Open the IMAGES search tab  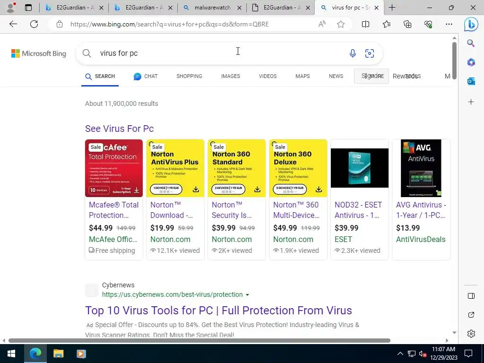click(x=230, y=76)
